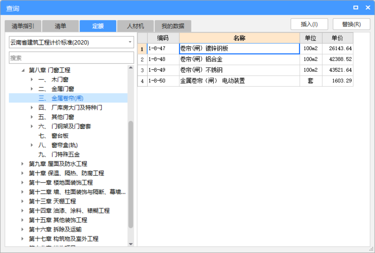
Task: Open the 云南省建筑工程计价标准(2020) dropdown
Action: click(71, 42)
